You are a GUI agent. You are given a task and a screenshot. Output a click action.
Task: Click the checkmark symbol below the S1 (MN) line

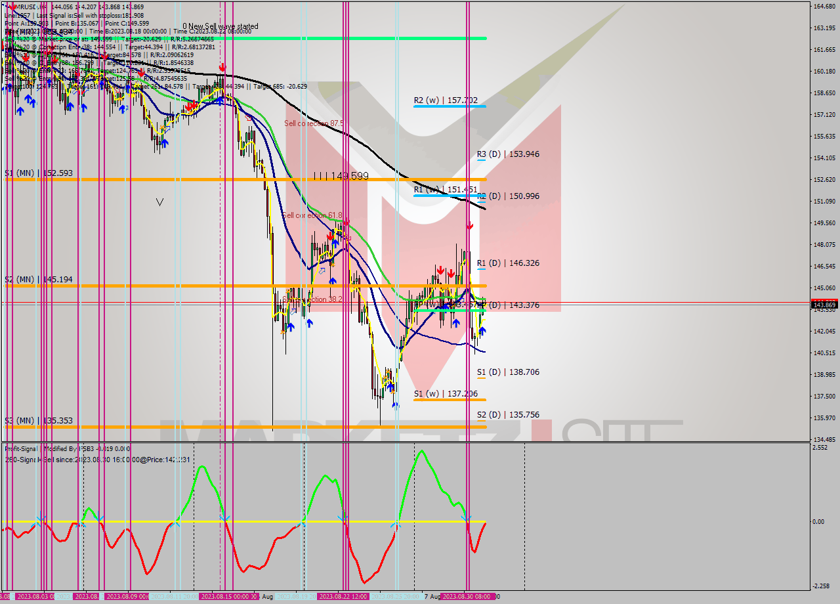point(159,202)
